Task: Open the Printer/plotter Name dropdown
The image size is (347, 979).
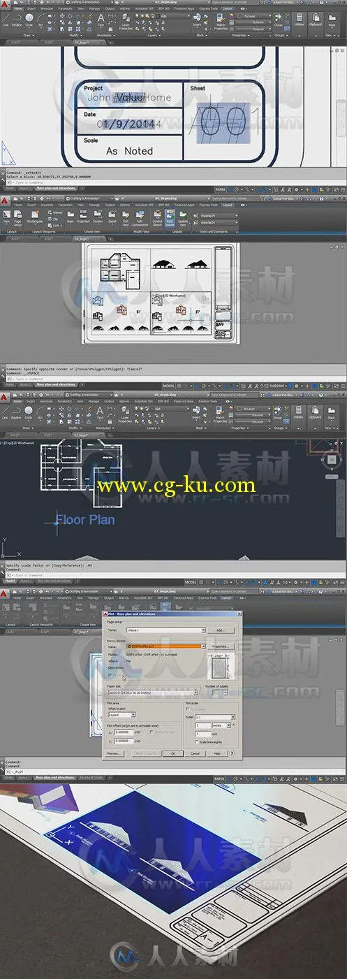Action: pos(166,646)
